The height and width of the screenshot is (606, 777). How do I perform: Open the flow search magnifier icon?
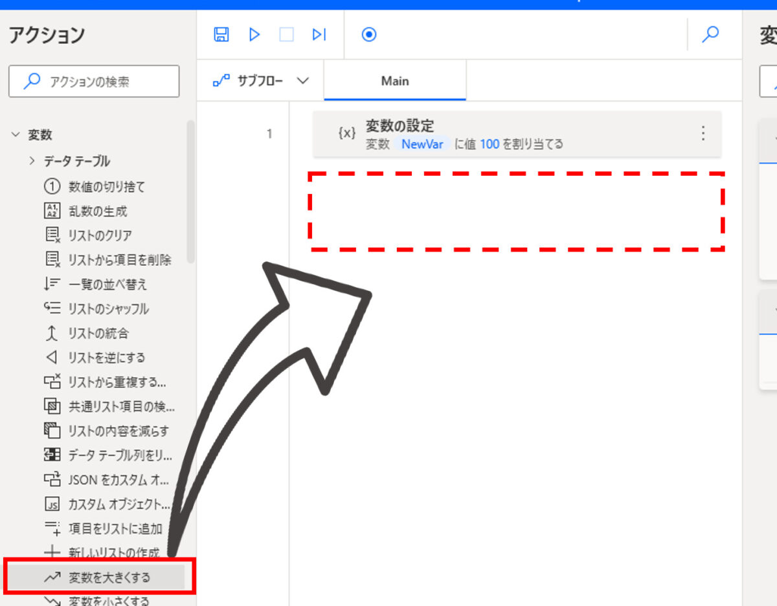[x=710, y=35]
